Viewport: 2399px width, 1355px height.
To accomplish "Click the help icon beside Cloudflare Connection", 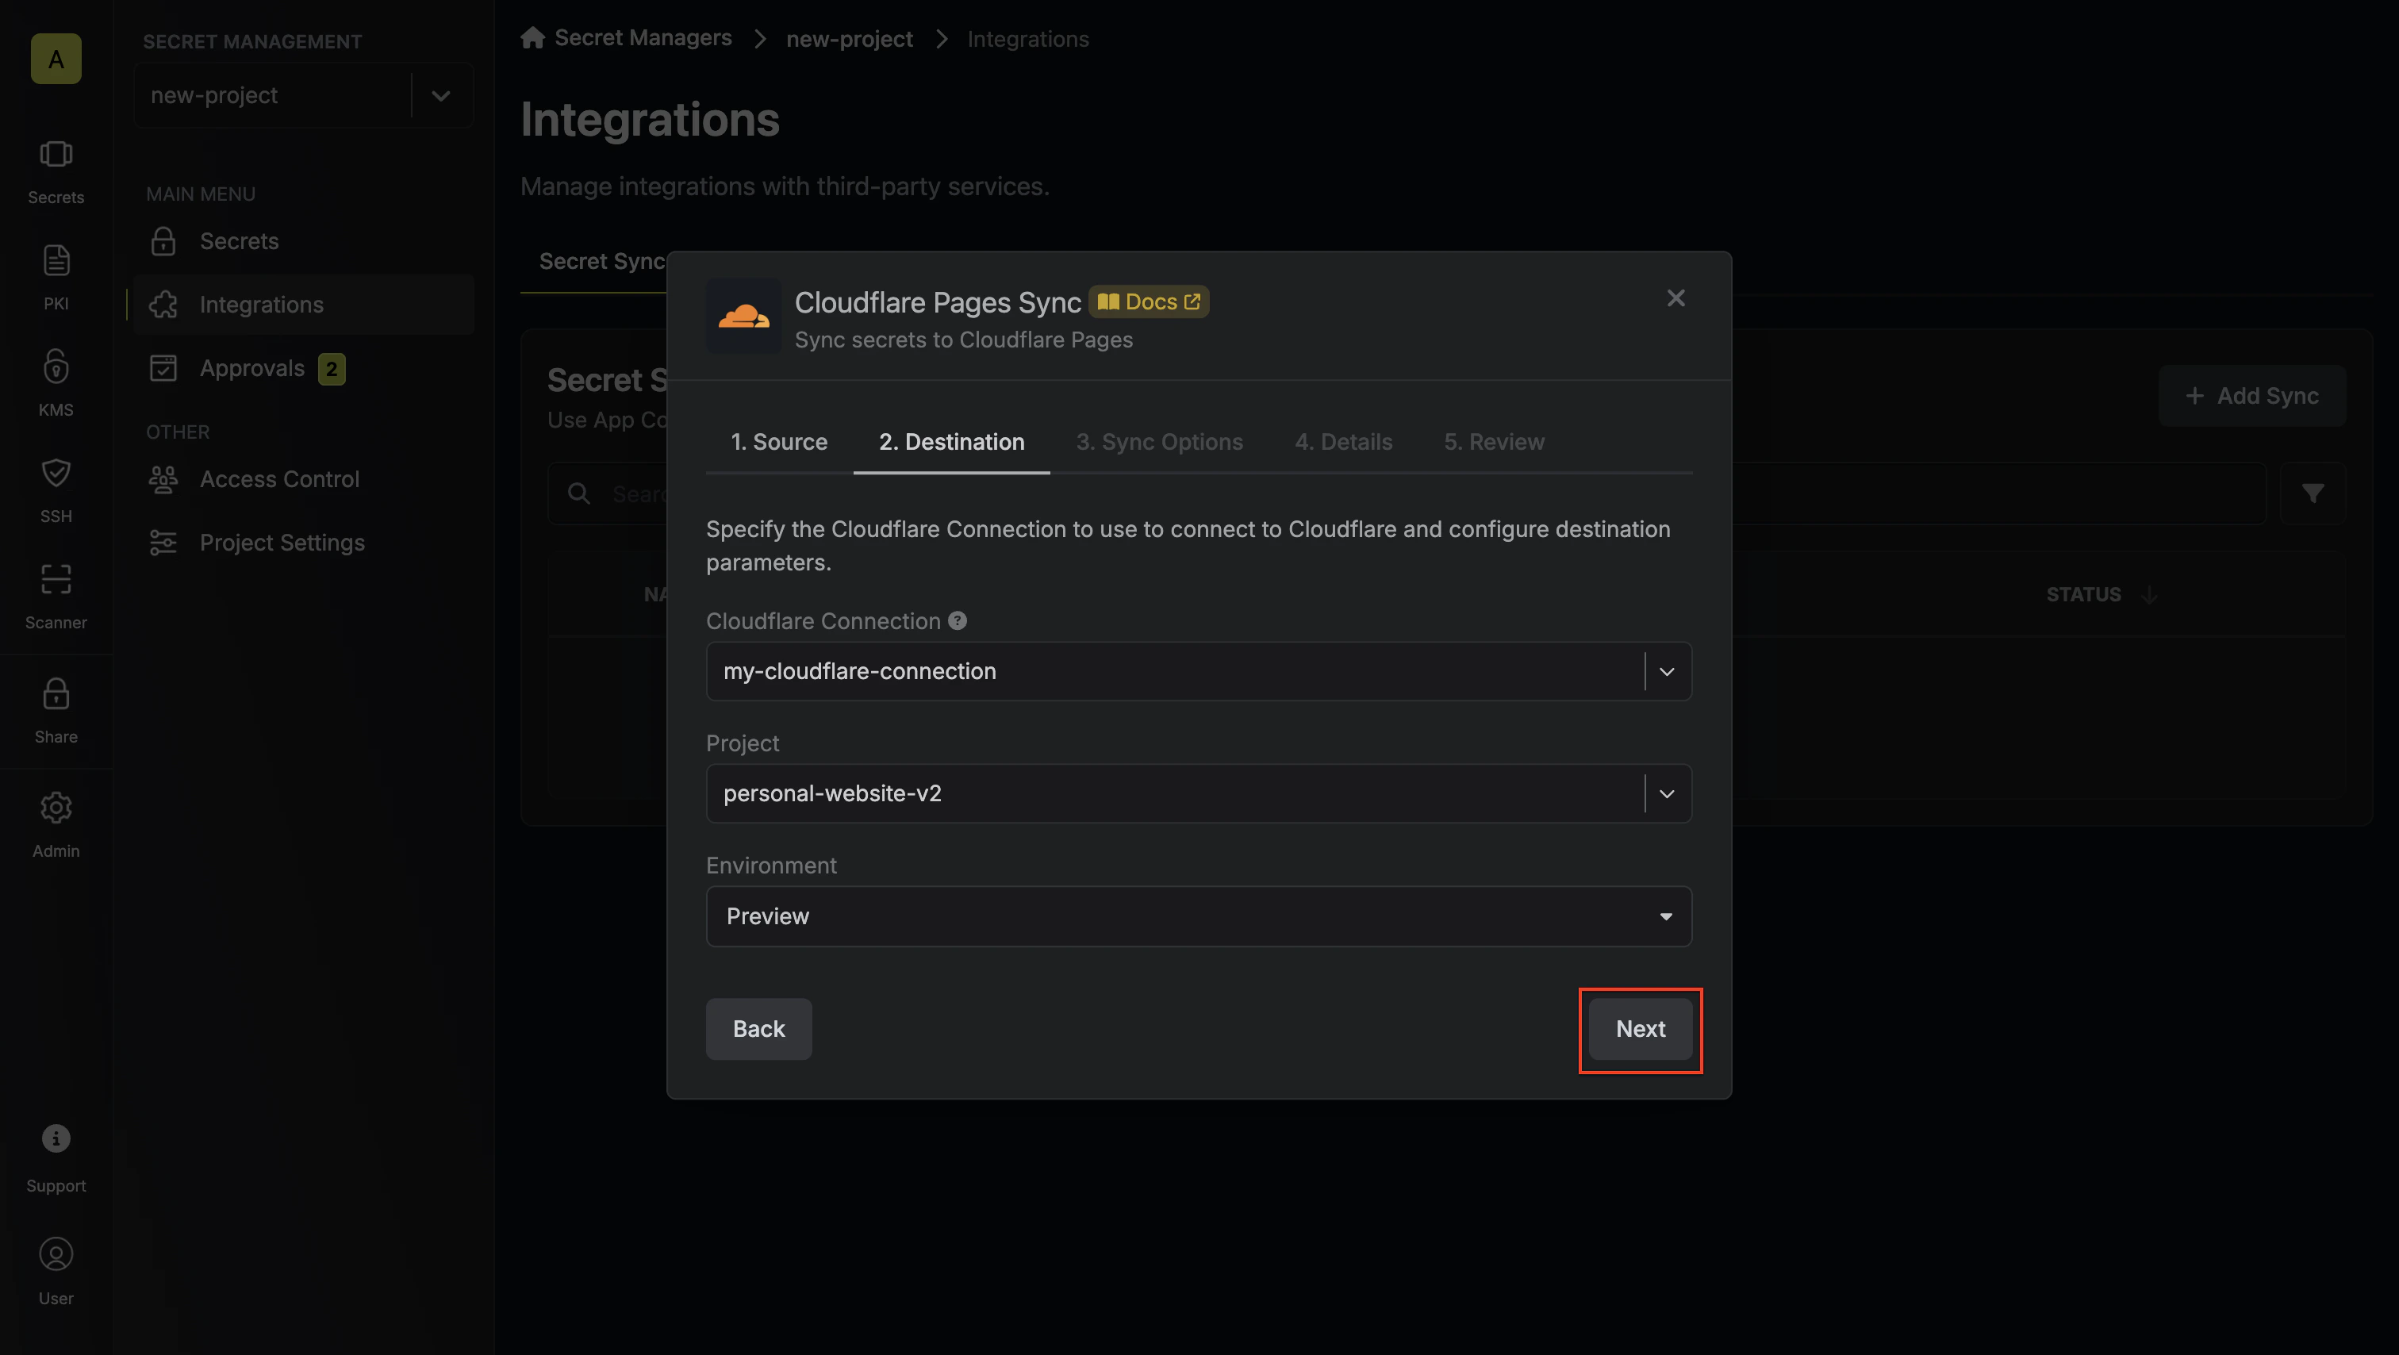I will click(958, 620).
